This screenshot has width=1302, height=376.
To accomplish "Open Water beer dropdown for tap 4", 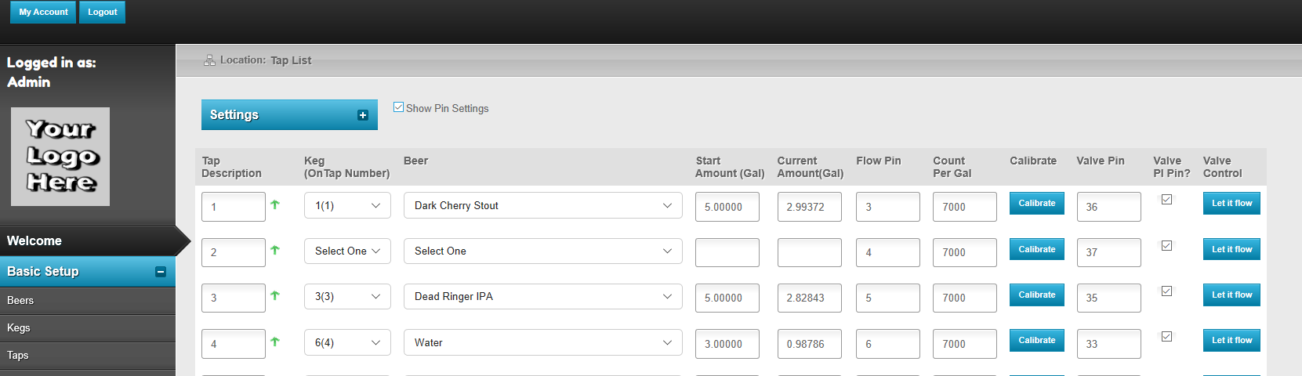I will point(542,342).
